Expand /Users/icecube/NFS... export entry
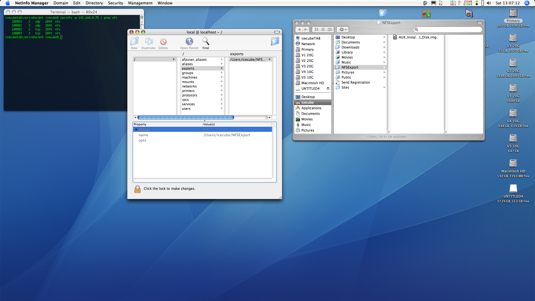Image resolution: width=535 pixels, height=301 pixels. (270, 59)
